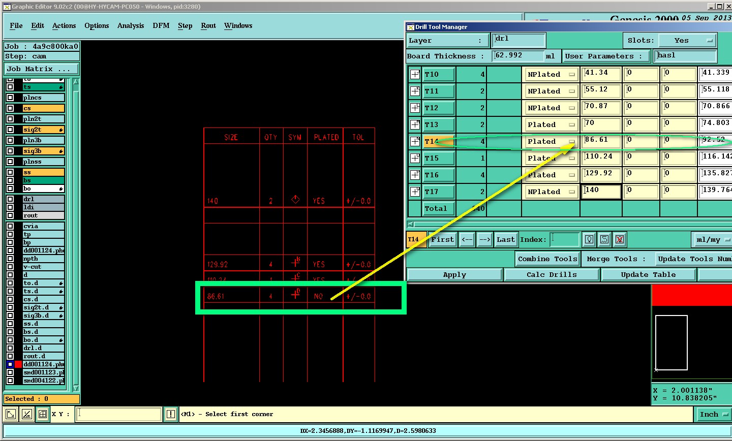732x441 pixels.
Task: Click the board overview thumbnail
Action: point(671,343)
